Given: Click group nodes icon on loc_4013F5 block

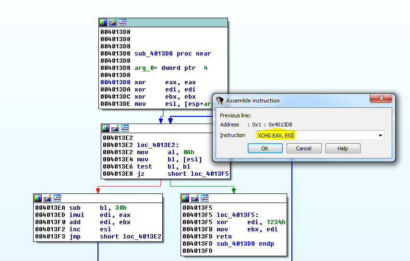Looking at the screenshot, I should coord(205,198).
